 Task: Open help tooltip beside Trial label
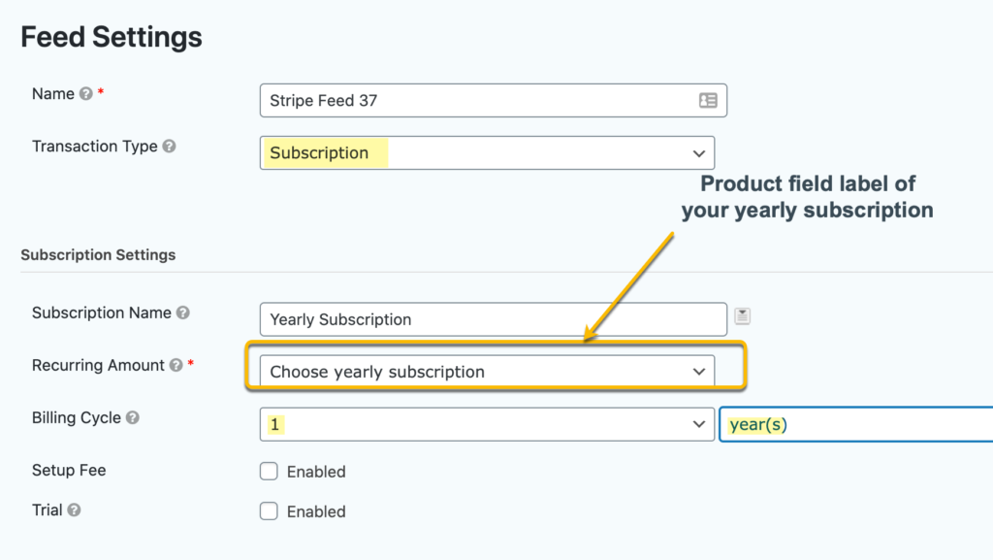click(74, 510)
